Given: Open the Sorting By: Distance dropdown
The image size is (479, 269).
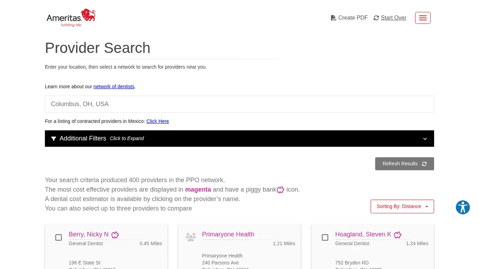Looking at the screenshot, I should [402, 207].
